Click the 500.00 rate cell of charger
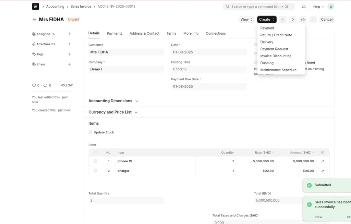The height and width of the screenshot is (224, 351). pyautogui.click(x=256, y=171)
